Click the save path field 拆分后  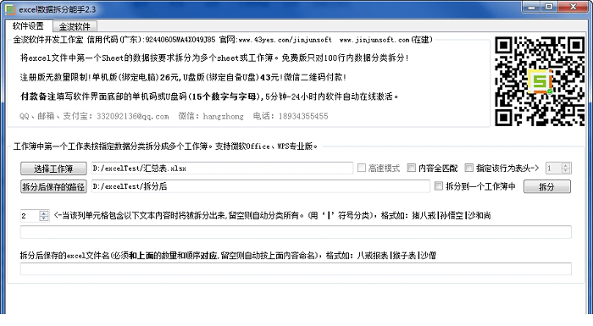pyautogui.click(x=261, y=186)
